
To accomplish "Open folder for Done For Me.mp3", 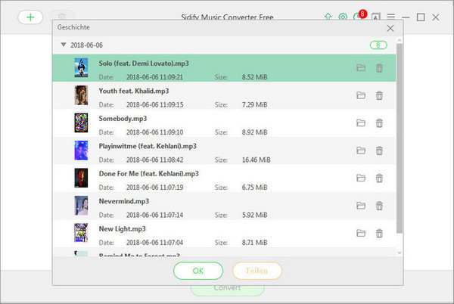I will tap(361, 178).
